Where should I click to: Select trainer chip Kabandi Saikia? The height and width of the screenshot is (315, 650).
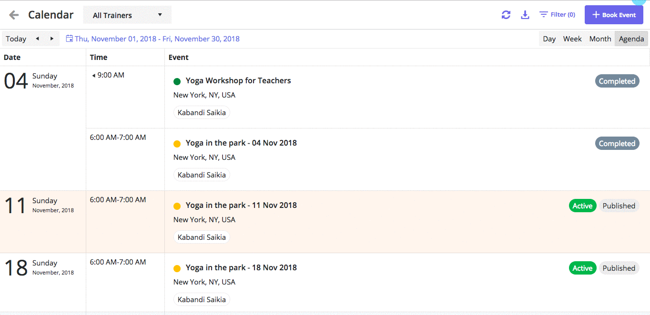pos(201,112)
